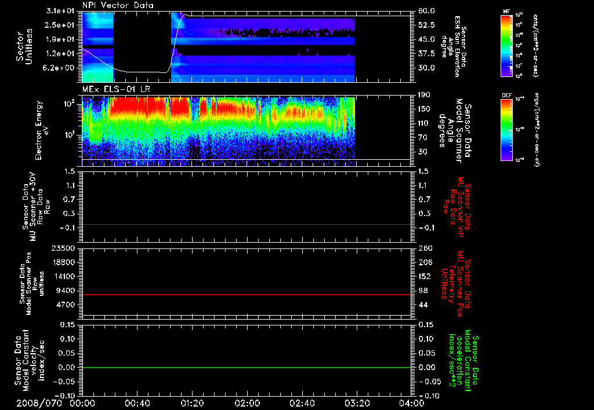Click the time tick label '00:00'
This screenshot has height=410, width=594.
[82, 403]
